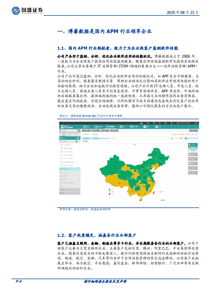Click the 最近4小时 time button
This screenshot has height=298, width=211.
193,131
